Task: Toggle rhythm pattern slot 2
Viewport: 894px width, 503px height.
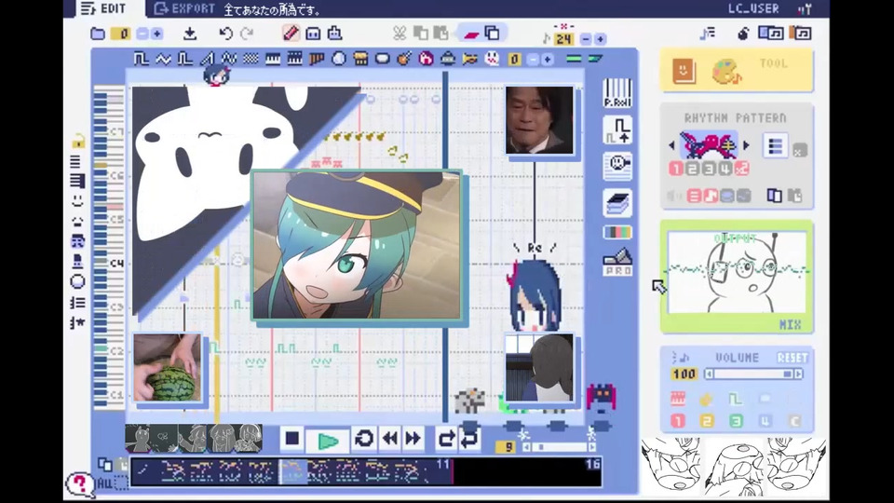Action: point(692,169)
